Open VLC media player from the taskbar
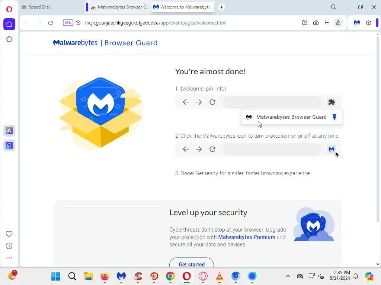Viewport: 381px width, 285px height. click(x=220, y=276)
